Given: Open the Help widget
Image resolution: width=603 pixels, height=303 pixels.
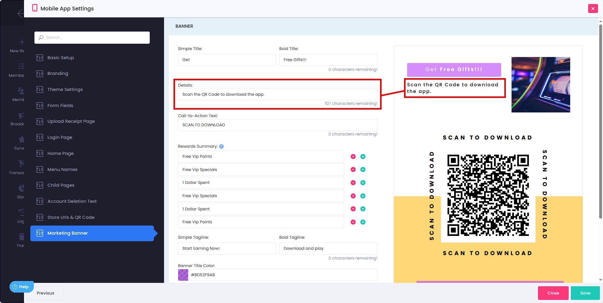Looking at the screenshot, I should (x=21, y=287).
